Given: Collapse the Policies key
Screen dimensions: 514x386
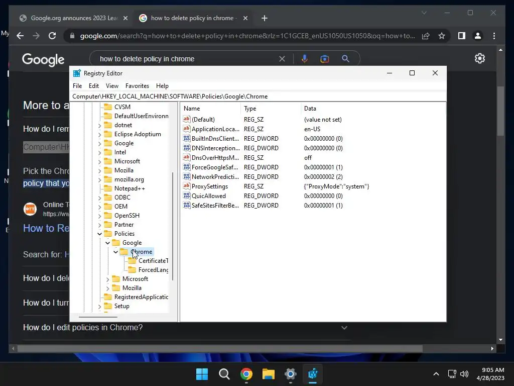Looking at the screenshot, I should pos(100,234).
